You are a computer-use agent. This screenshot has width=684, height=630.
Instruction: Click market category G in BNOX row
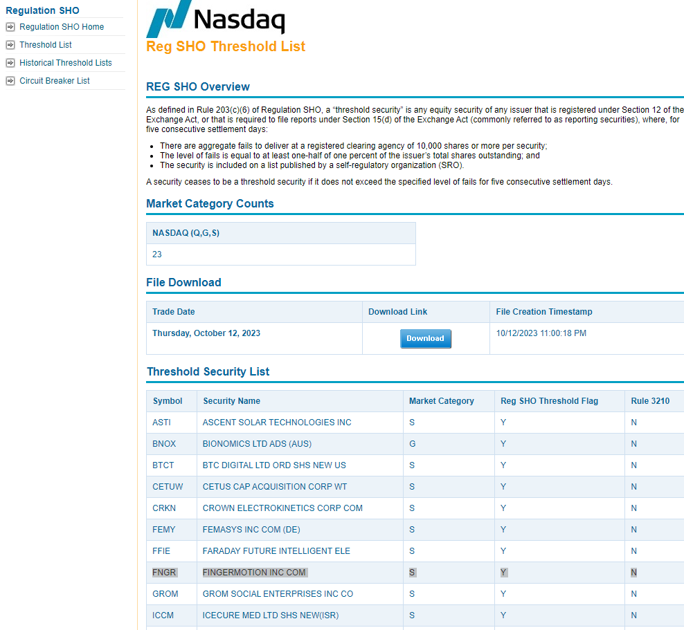412,443
